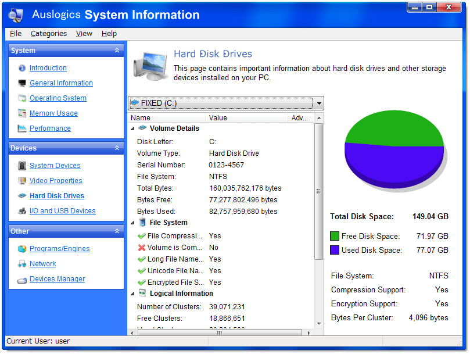This screenshot has height=354, width=470.
Task: Click the Network computers icon
Action: (22, 264)
